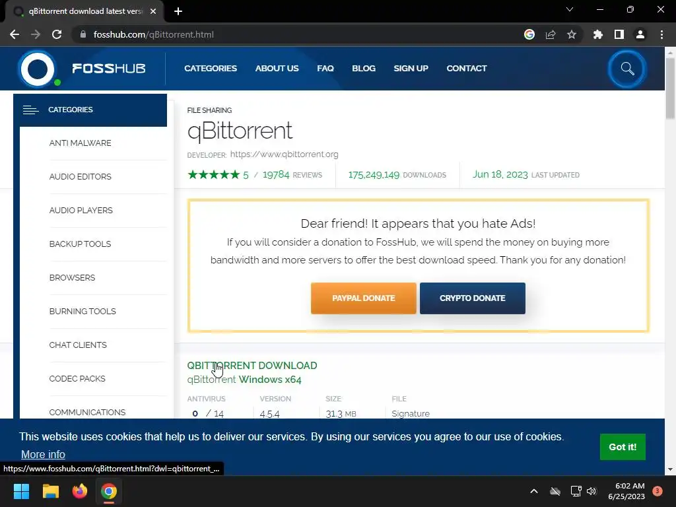Click Chrome icon in taskbar

109,491
